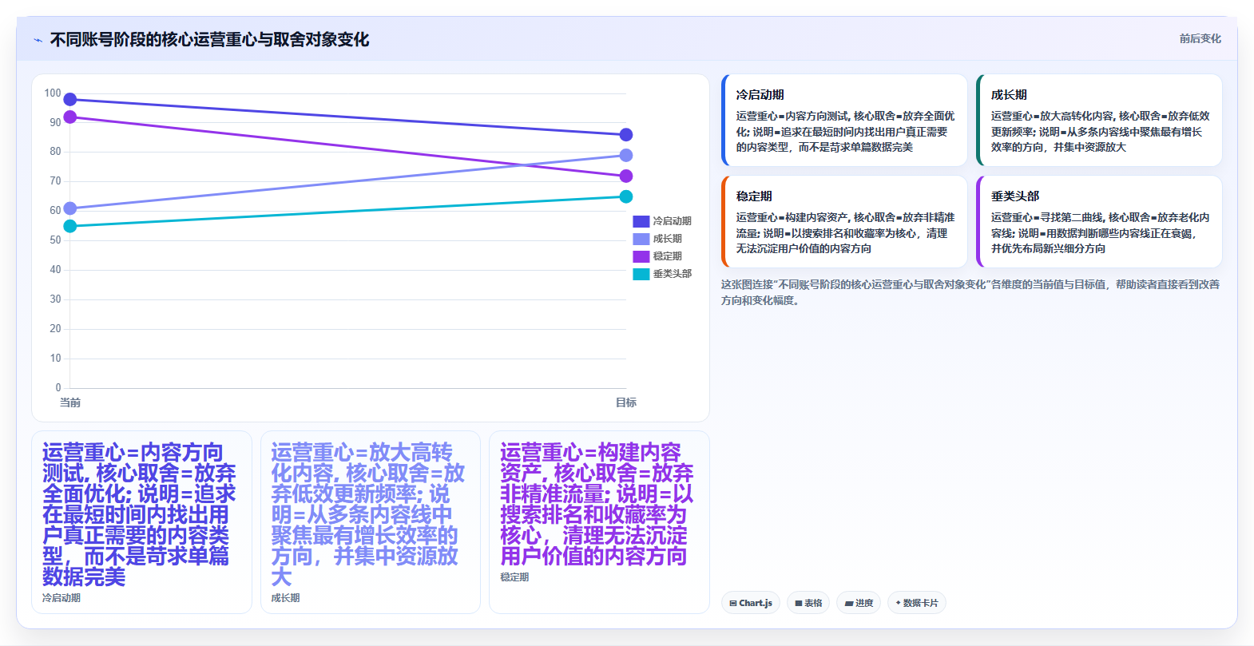The height and width of the screenshot is (646, 1254).
Task: Toggle the 垂类头部 legend color box
Action: pyautogui.click(x=641, y=274)
